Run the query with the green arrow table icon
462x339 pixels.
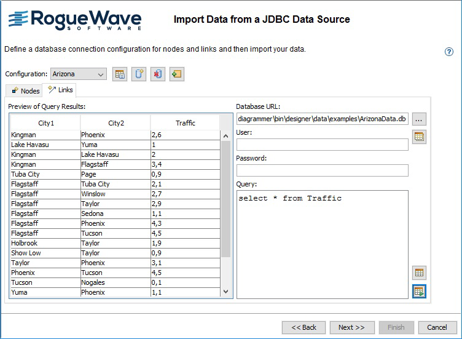(420, 292)
